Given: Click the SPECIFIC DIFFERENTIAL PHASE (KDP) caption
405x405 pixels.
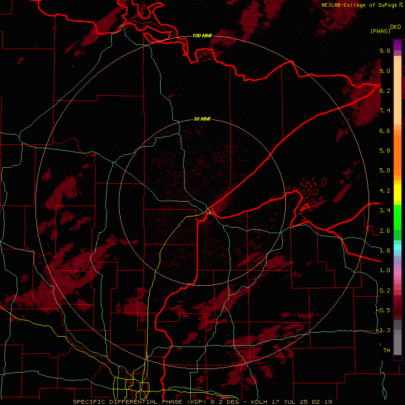Looking at the screenshot, I should click(x=140, y=402).
